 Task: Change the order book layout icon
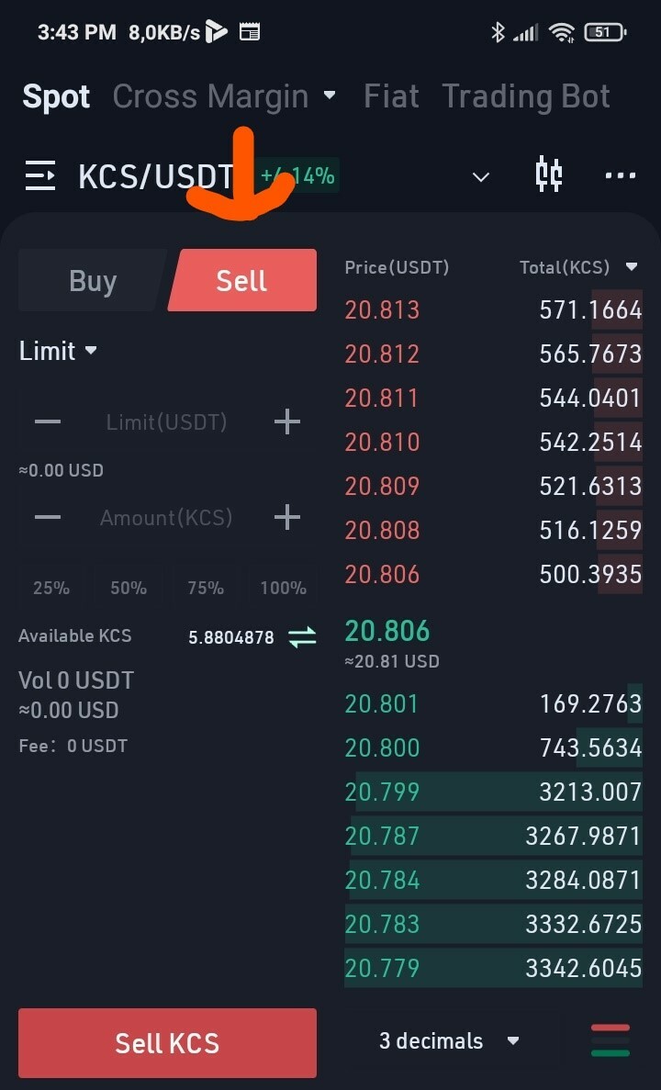[611, 1040]
